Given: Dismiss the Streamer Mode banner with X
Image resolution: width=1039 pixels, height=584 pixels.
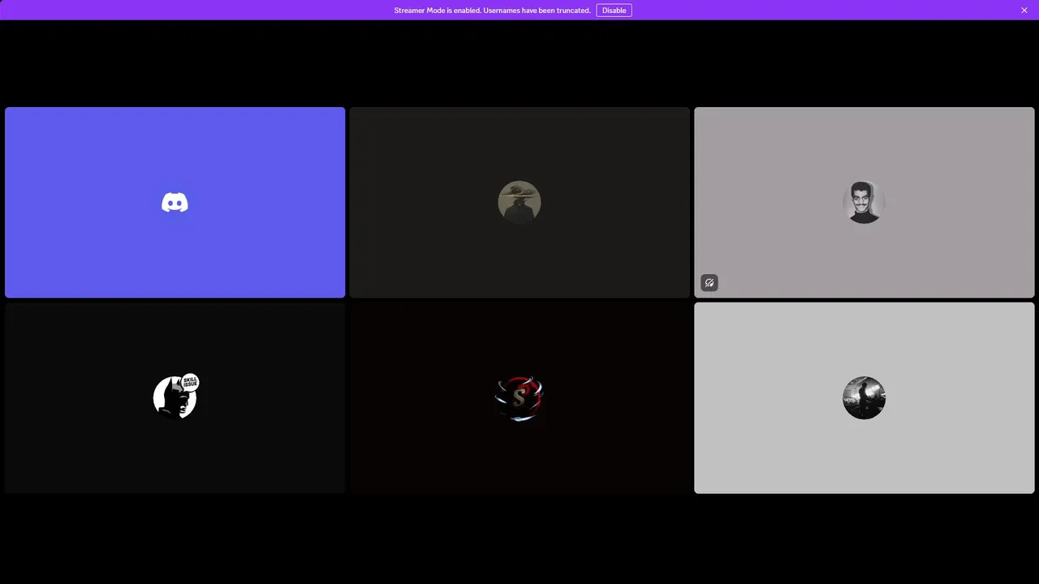Looking at the screenshot, I should [x=1024, y=11].
